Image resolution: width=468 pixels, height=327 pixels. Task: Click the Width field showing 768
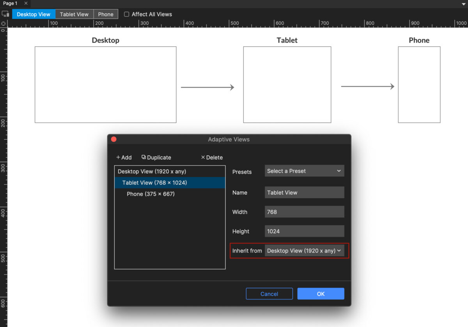tap(304, 212)
